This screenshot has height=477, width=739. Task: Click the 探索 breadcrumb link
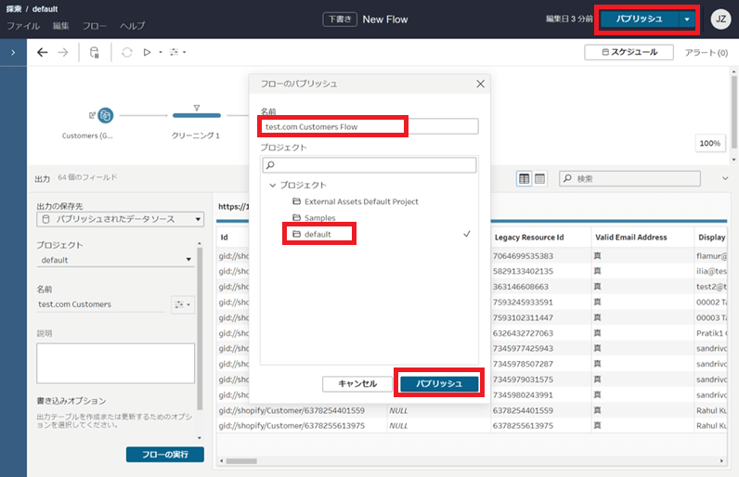[x=14, y=9]
